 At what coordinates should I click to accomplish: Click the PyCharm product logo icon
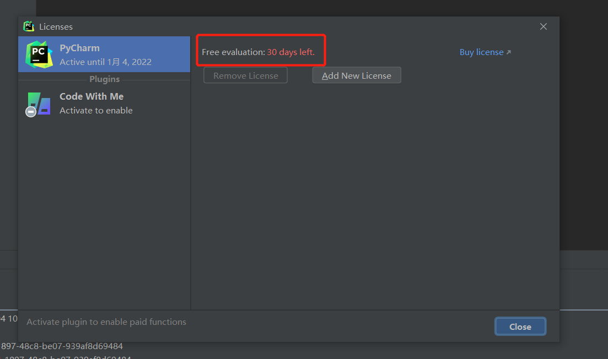39,54
